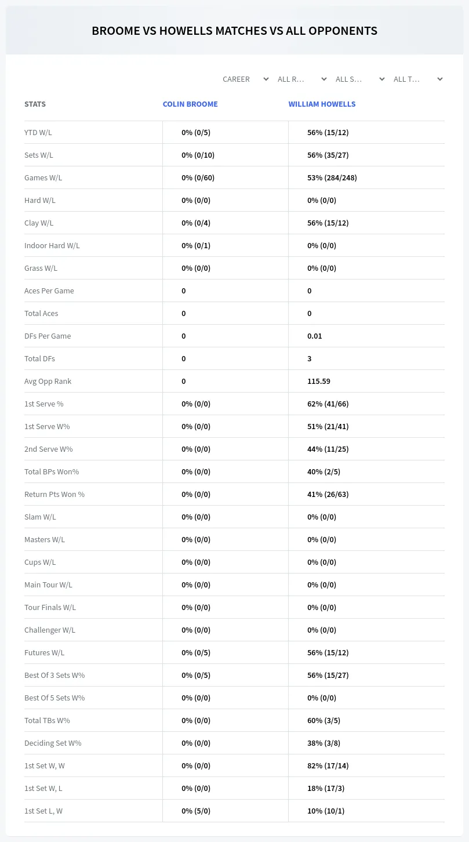
Task: Open the ALL S... surfaces dropdown
Action: pos(360,79)
